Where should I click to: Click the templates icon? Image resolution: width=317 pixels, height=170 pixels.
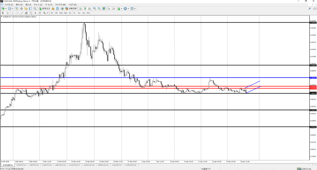pos(132,8)
